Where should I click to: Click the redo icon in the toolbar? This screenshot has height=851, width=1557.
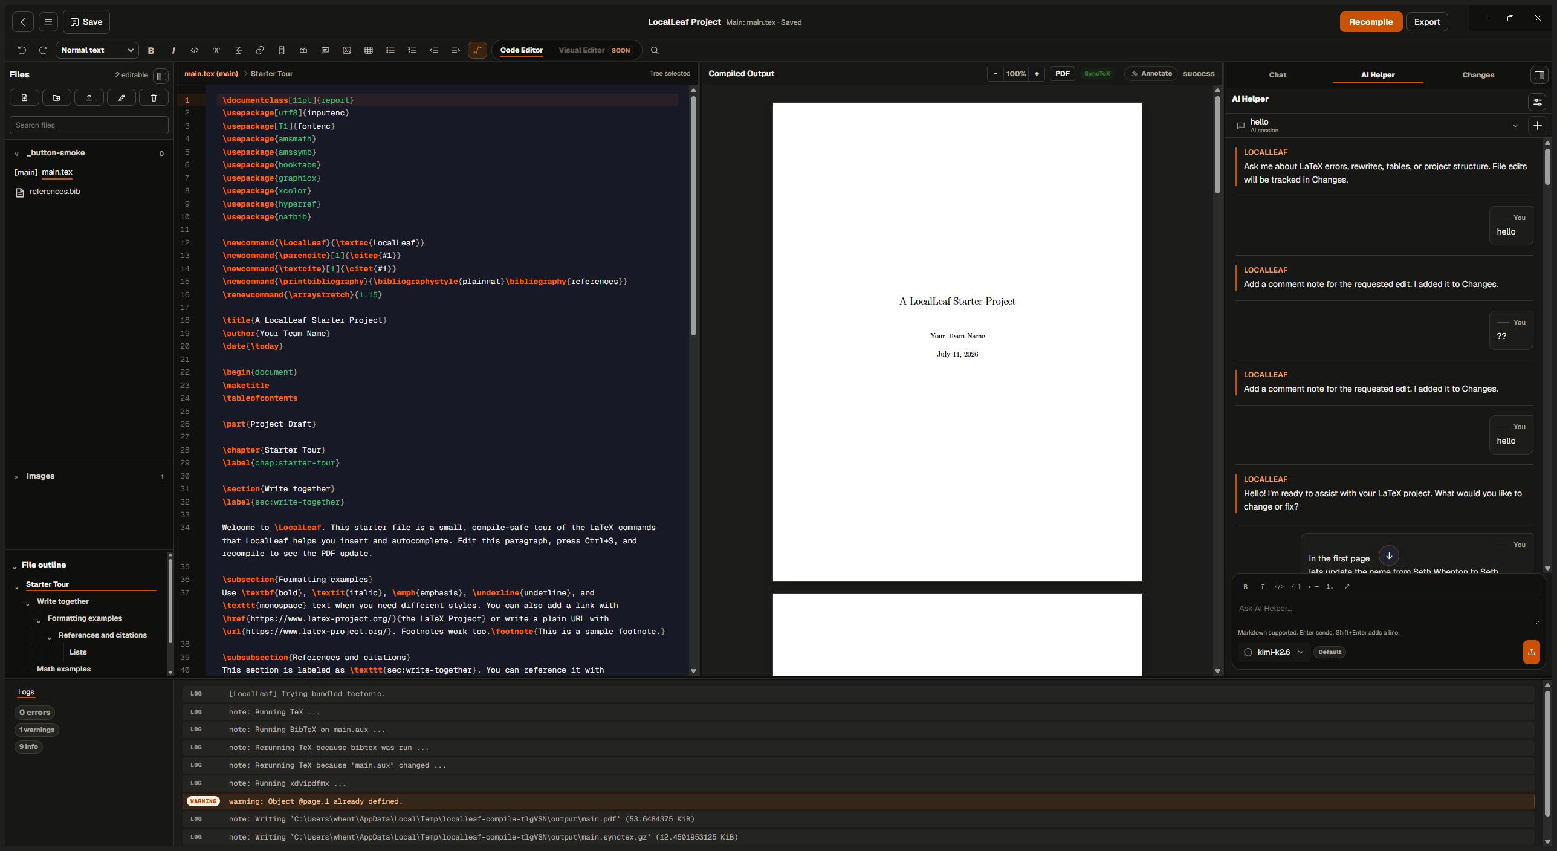pyautogui.click(x=43, y=50)
